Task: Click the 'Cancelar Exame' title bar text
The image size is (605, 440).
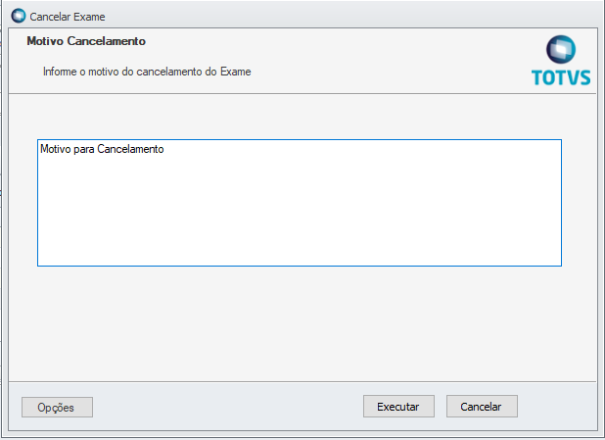Action: point(68,17)
